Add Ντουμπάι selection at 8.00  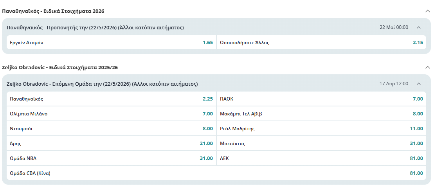pos(112,129)
